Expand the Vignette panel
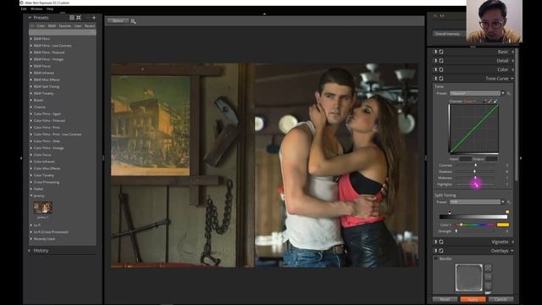 tap(512, 241)
